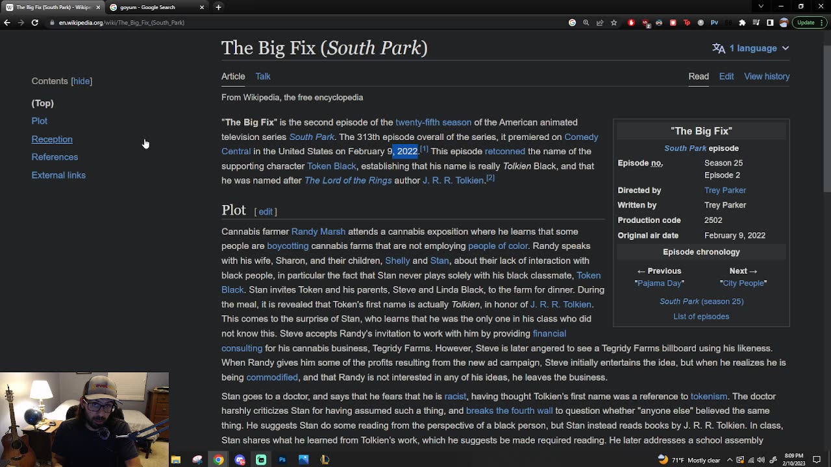Open the tokenism link

[x=709, y=396]
